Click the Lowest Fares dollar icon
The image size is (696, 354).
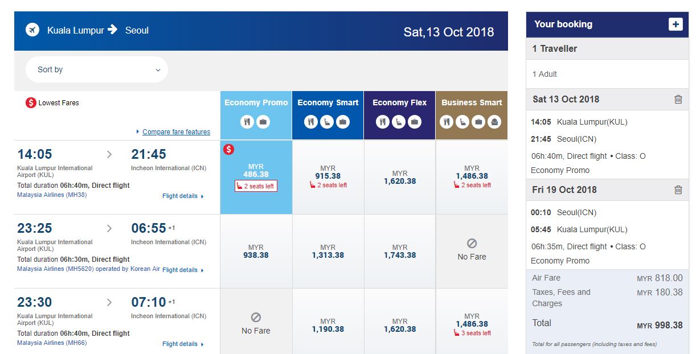pyautogui.click(x=31, y=103)
